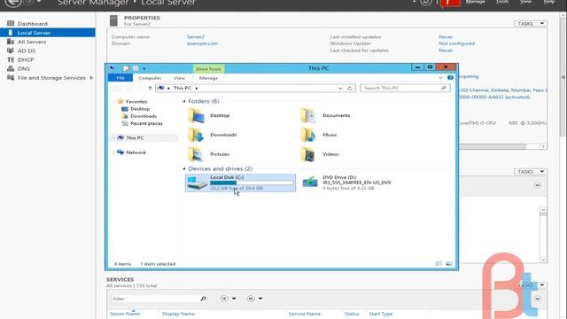The width and height of the screenshot is (567, 319).
Task: Open the View ribbon tab in Explorer
Action: pos(179,78)
